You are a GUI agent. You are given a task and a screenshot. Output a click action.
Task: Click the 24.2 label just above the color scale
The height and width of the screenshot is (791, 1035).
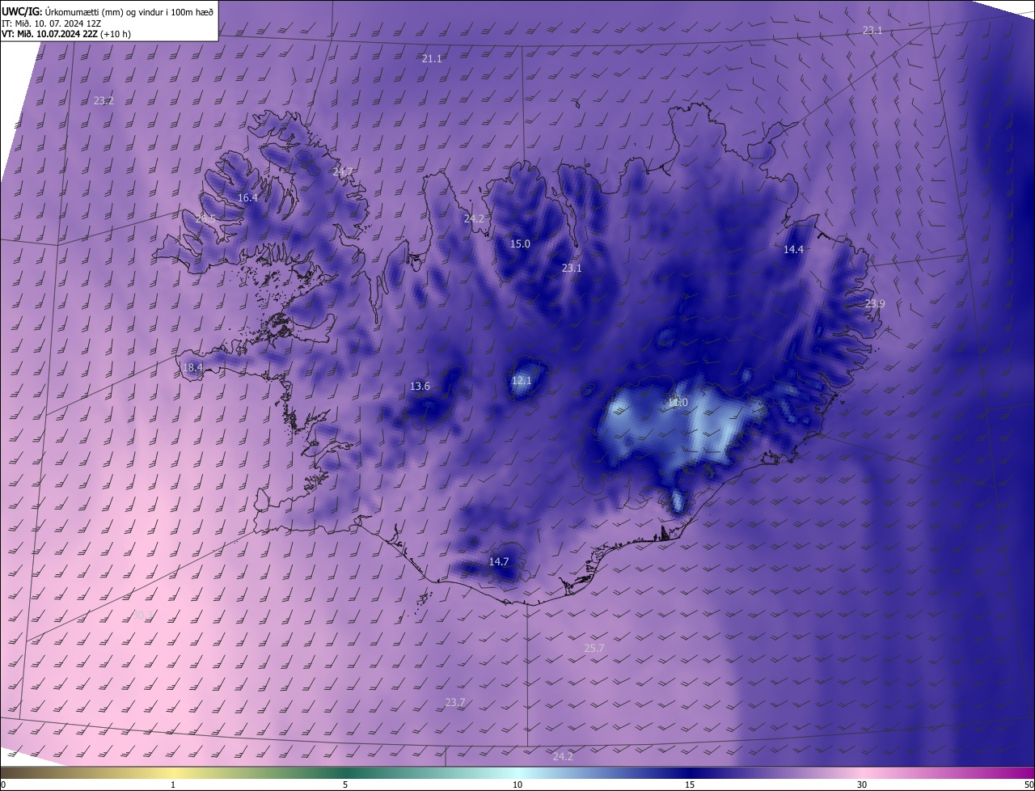coord(563,756)
